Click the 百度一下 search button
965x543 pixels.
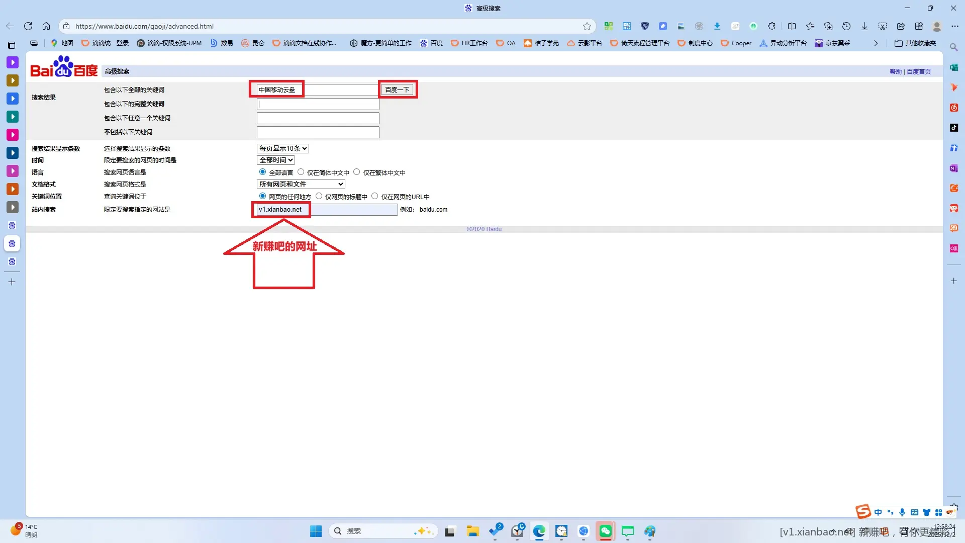pyautogui.click(x=397, y=89)
